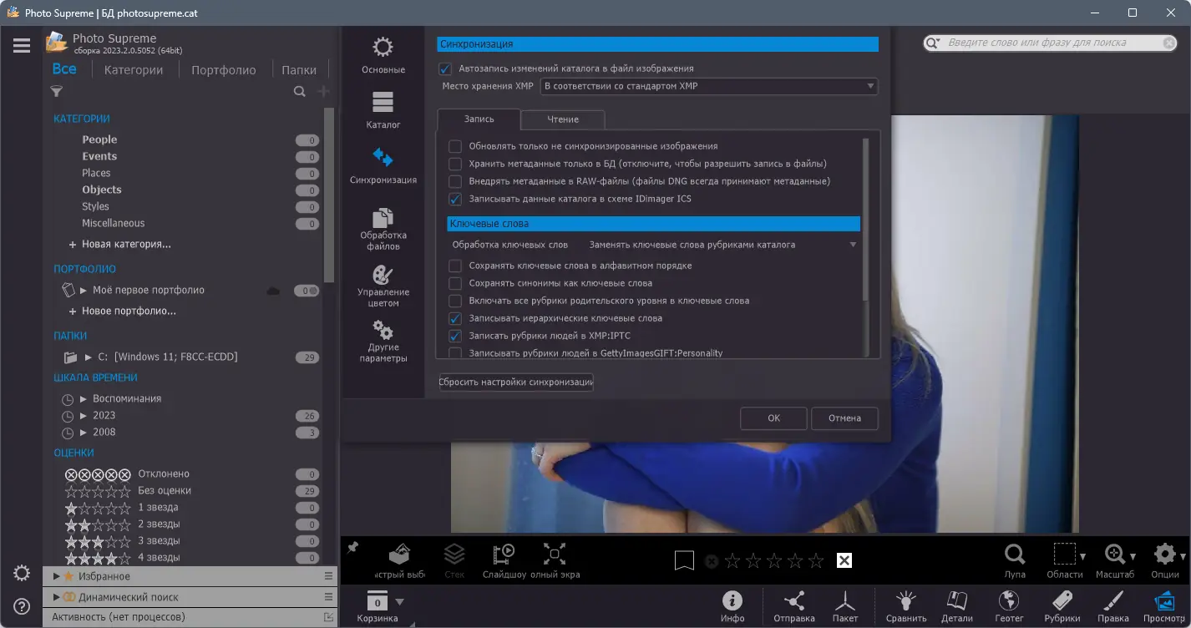Enable Хранить метаданные только в БД
1191x628 pixels.
pos(455,164)
